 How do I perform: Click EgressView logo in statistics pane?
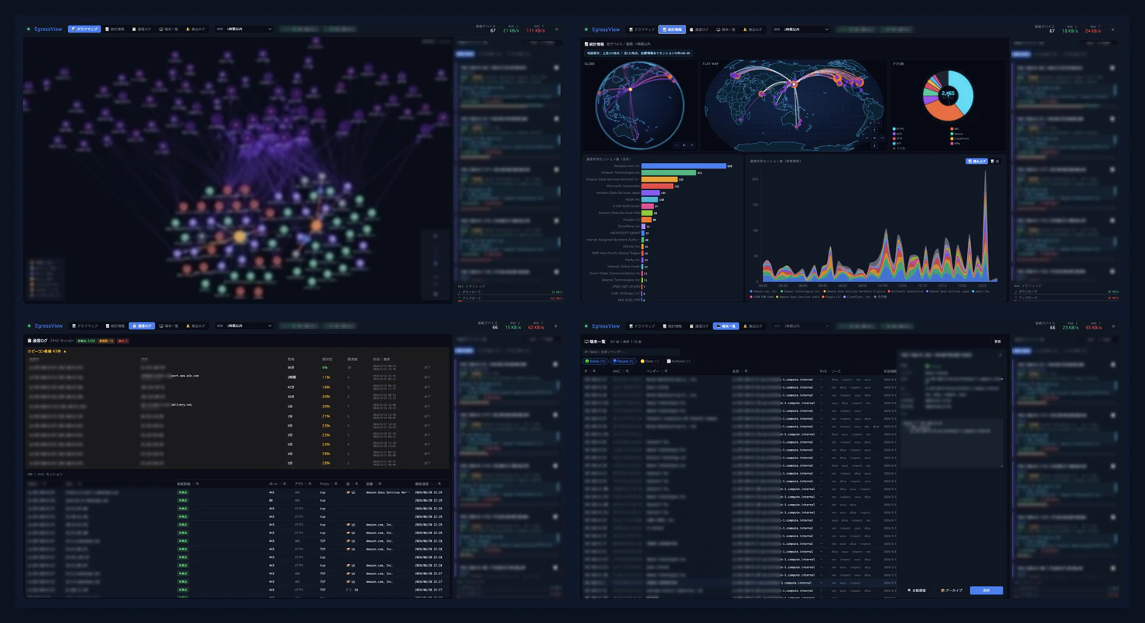(x=605, y=29)
